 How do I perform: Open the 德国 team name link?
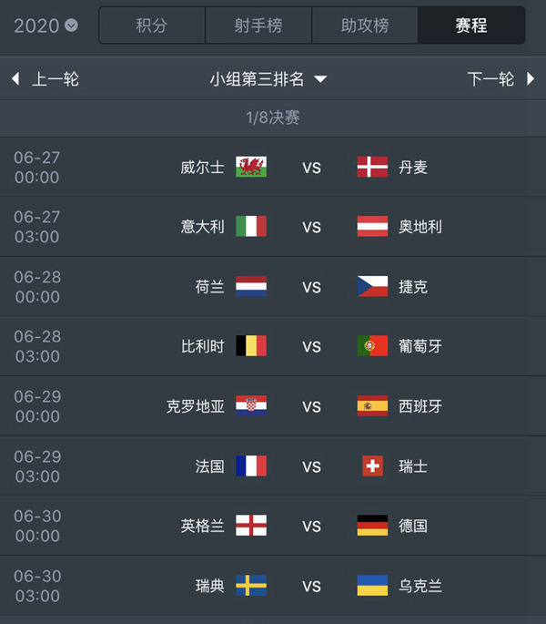(413, 526)
